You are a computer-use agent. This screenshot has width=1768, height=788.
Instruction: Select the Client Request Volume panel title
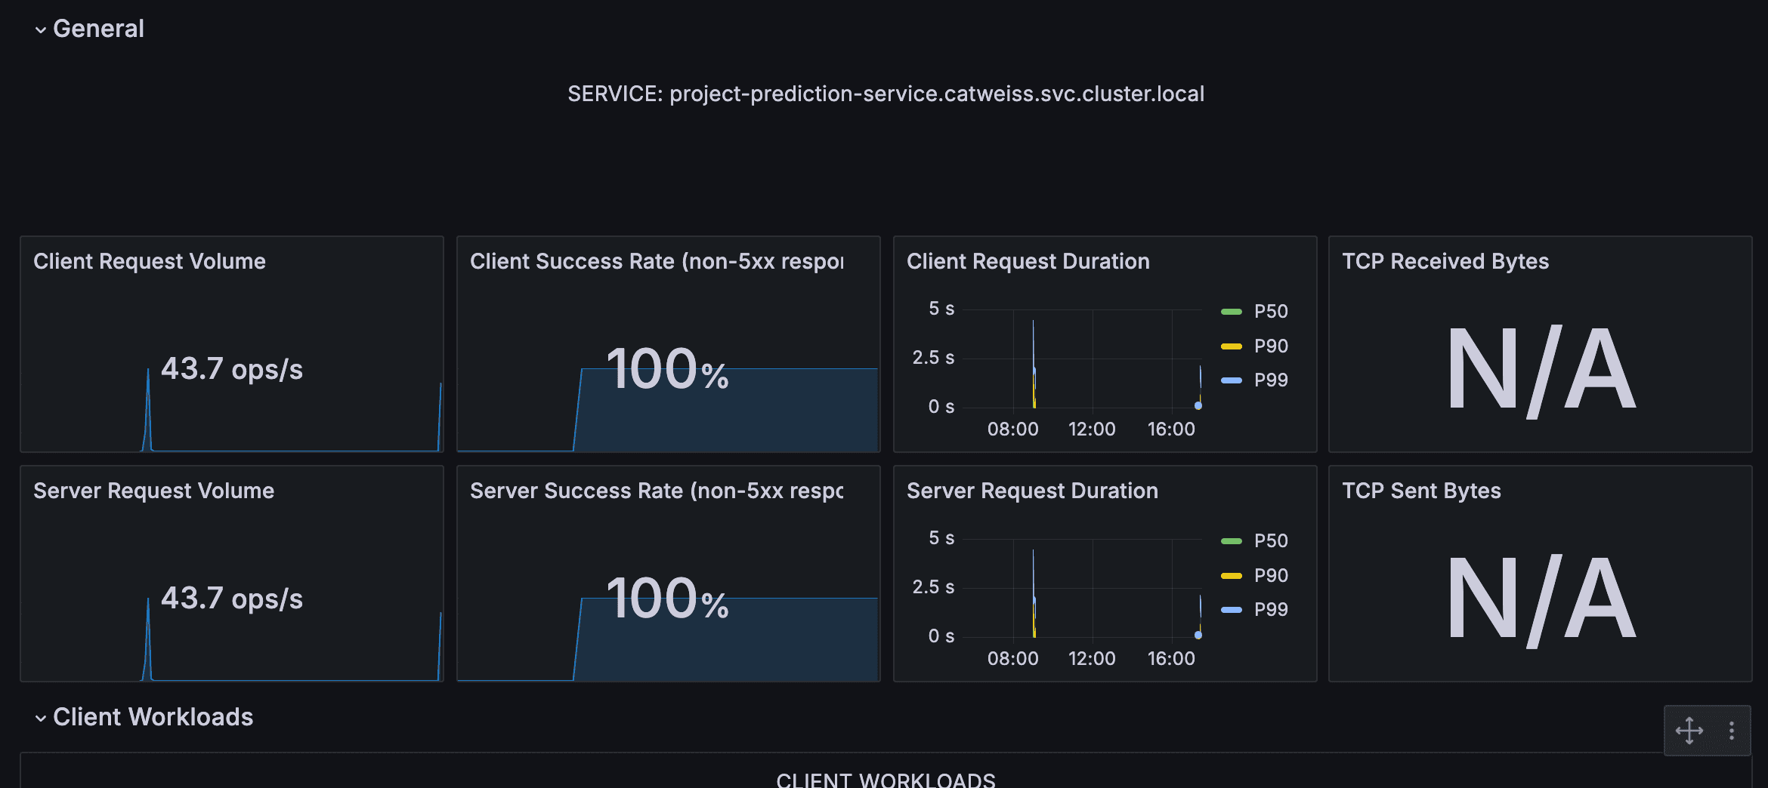click(x=149, y=260)
